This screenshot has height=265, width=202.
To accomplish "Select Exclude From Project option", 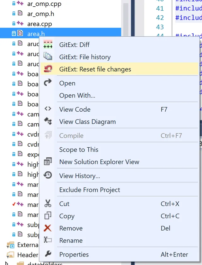I will click(x=90, y=190).
